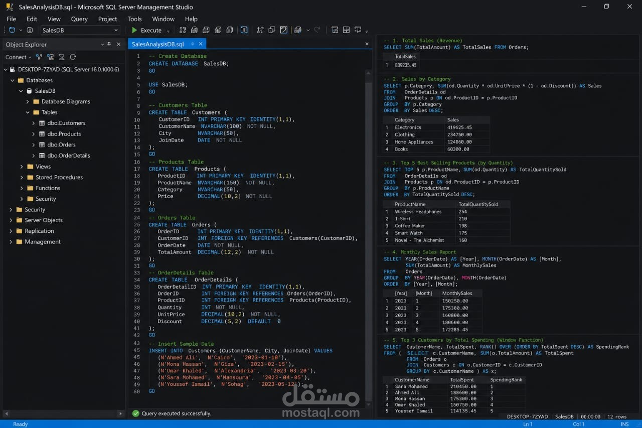Pin the SalesAnalysisDB.sql tab

coord(192,44)
